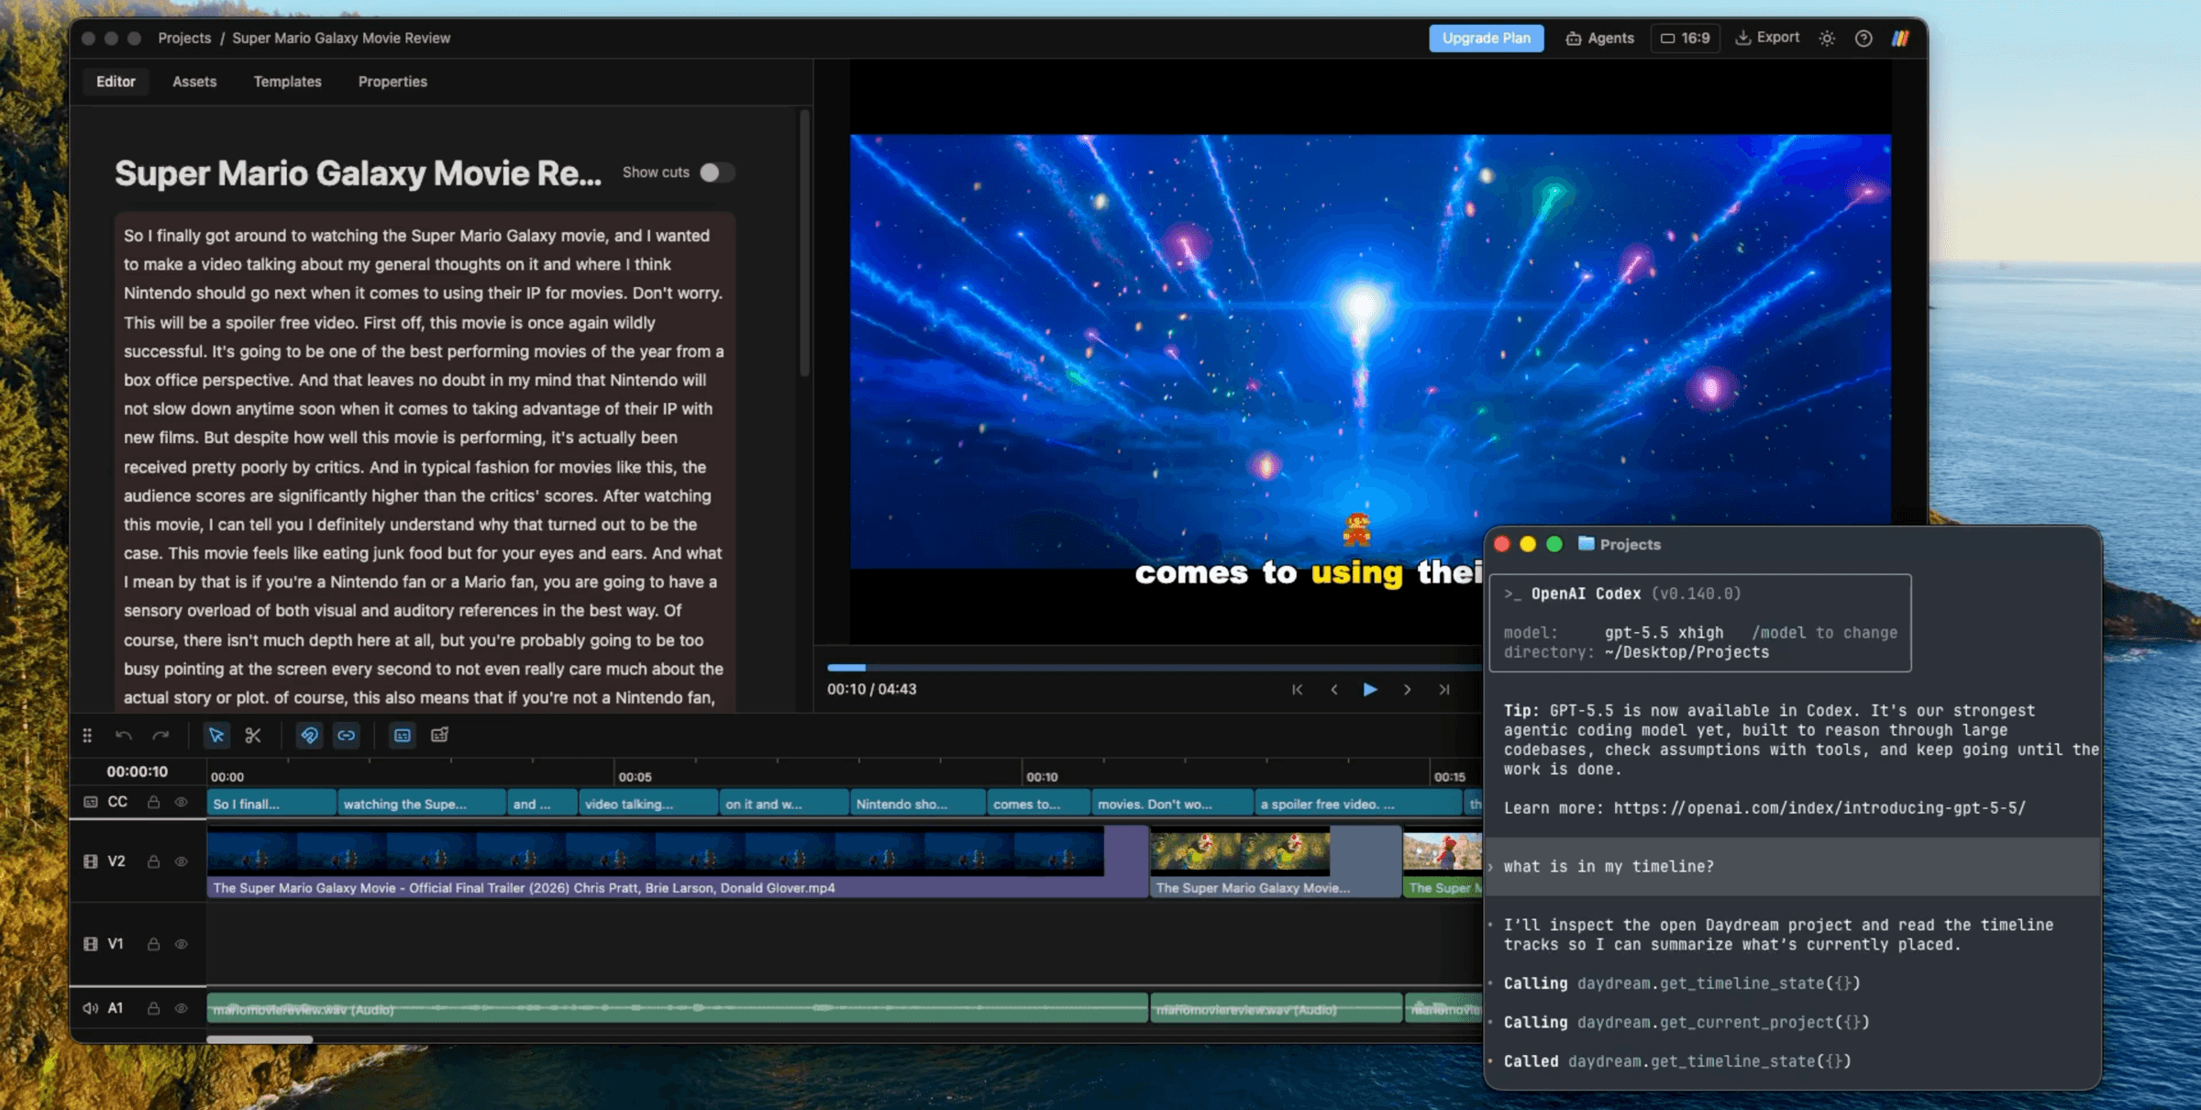Click the 00:10 mark on timeline ruler
The width and height of the screenshot is (2201, 1110).
coord(1042,776)
